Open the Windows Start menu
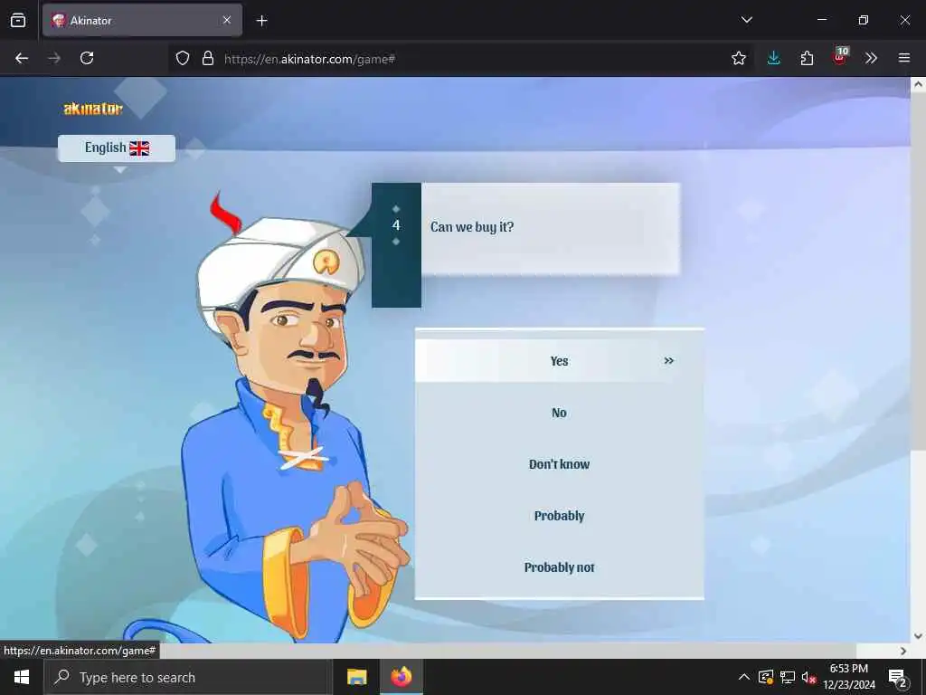The height and width of the screenshot is (695, 926). tap(22, 677)
